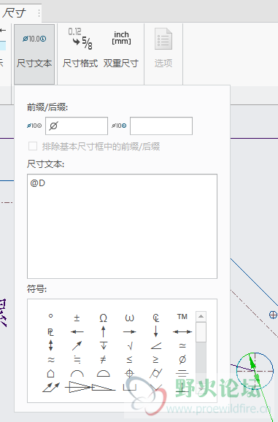Insert the property line PL symbol

click(50, 332)
